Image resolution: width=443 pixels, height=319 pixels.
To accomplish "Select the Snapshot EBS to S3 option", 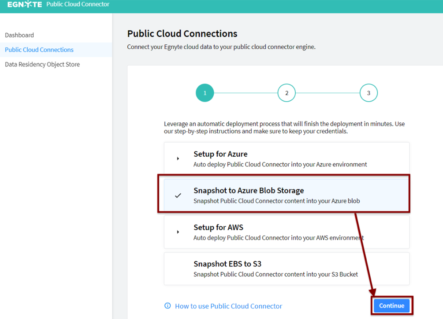I will (286, 269).
